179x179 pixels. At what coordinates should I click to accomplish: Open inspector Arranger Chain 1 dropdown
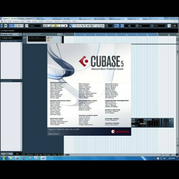click(x=11, y=38)
